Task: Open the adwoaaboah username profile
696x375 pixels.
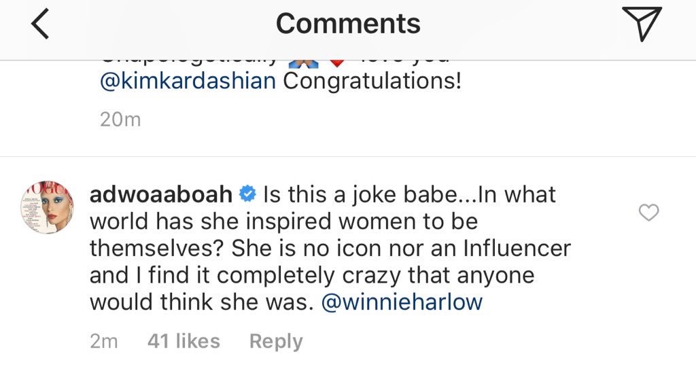Action: [x=161, y=194]
